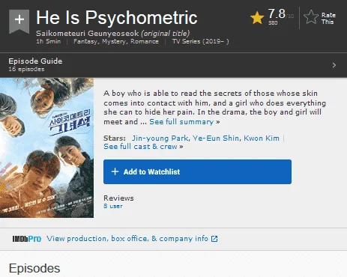Open Jin-young Park's profile
347x277 pixels.
click(160, 138)
